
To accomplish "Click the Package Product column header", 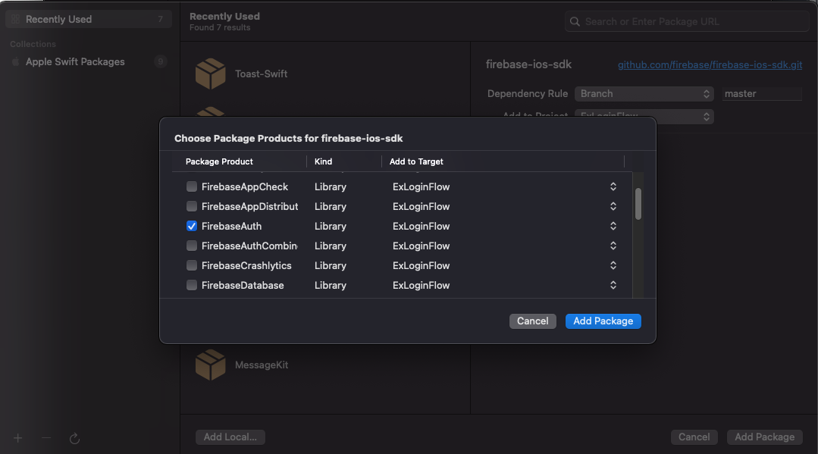I will pos(219,161).
